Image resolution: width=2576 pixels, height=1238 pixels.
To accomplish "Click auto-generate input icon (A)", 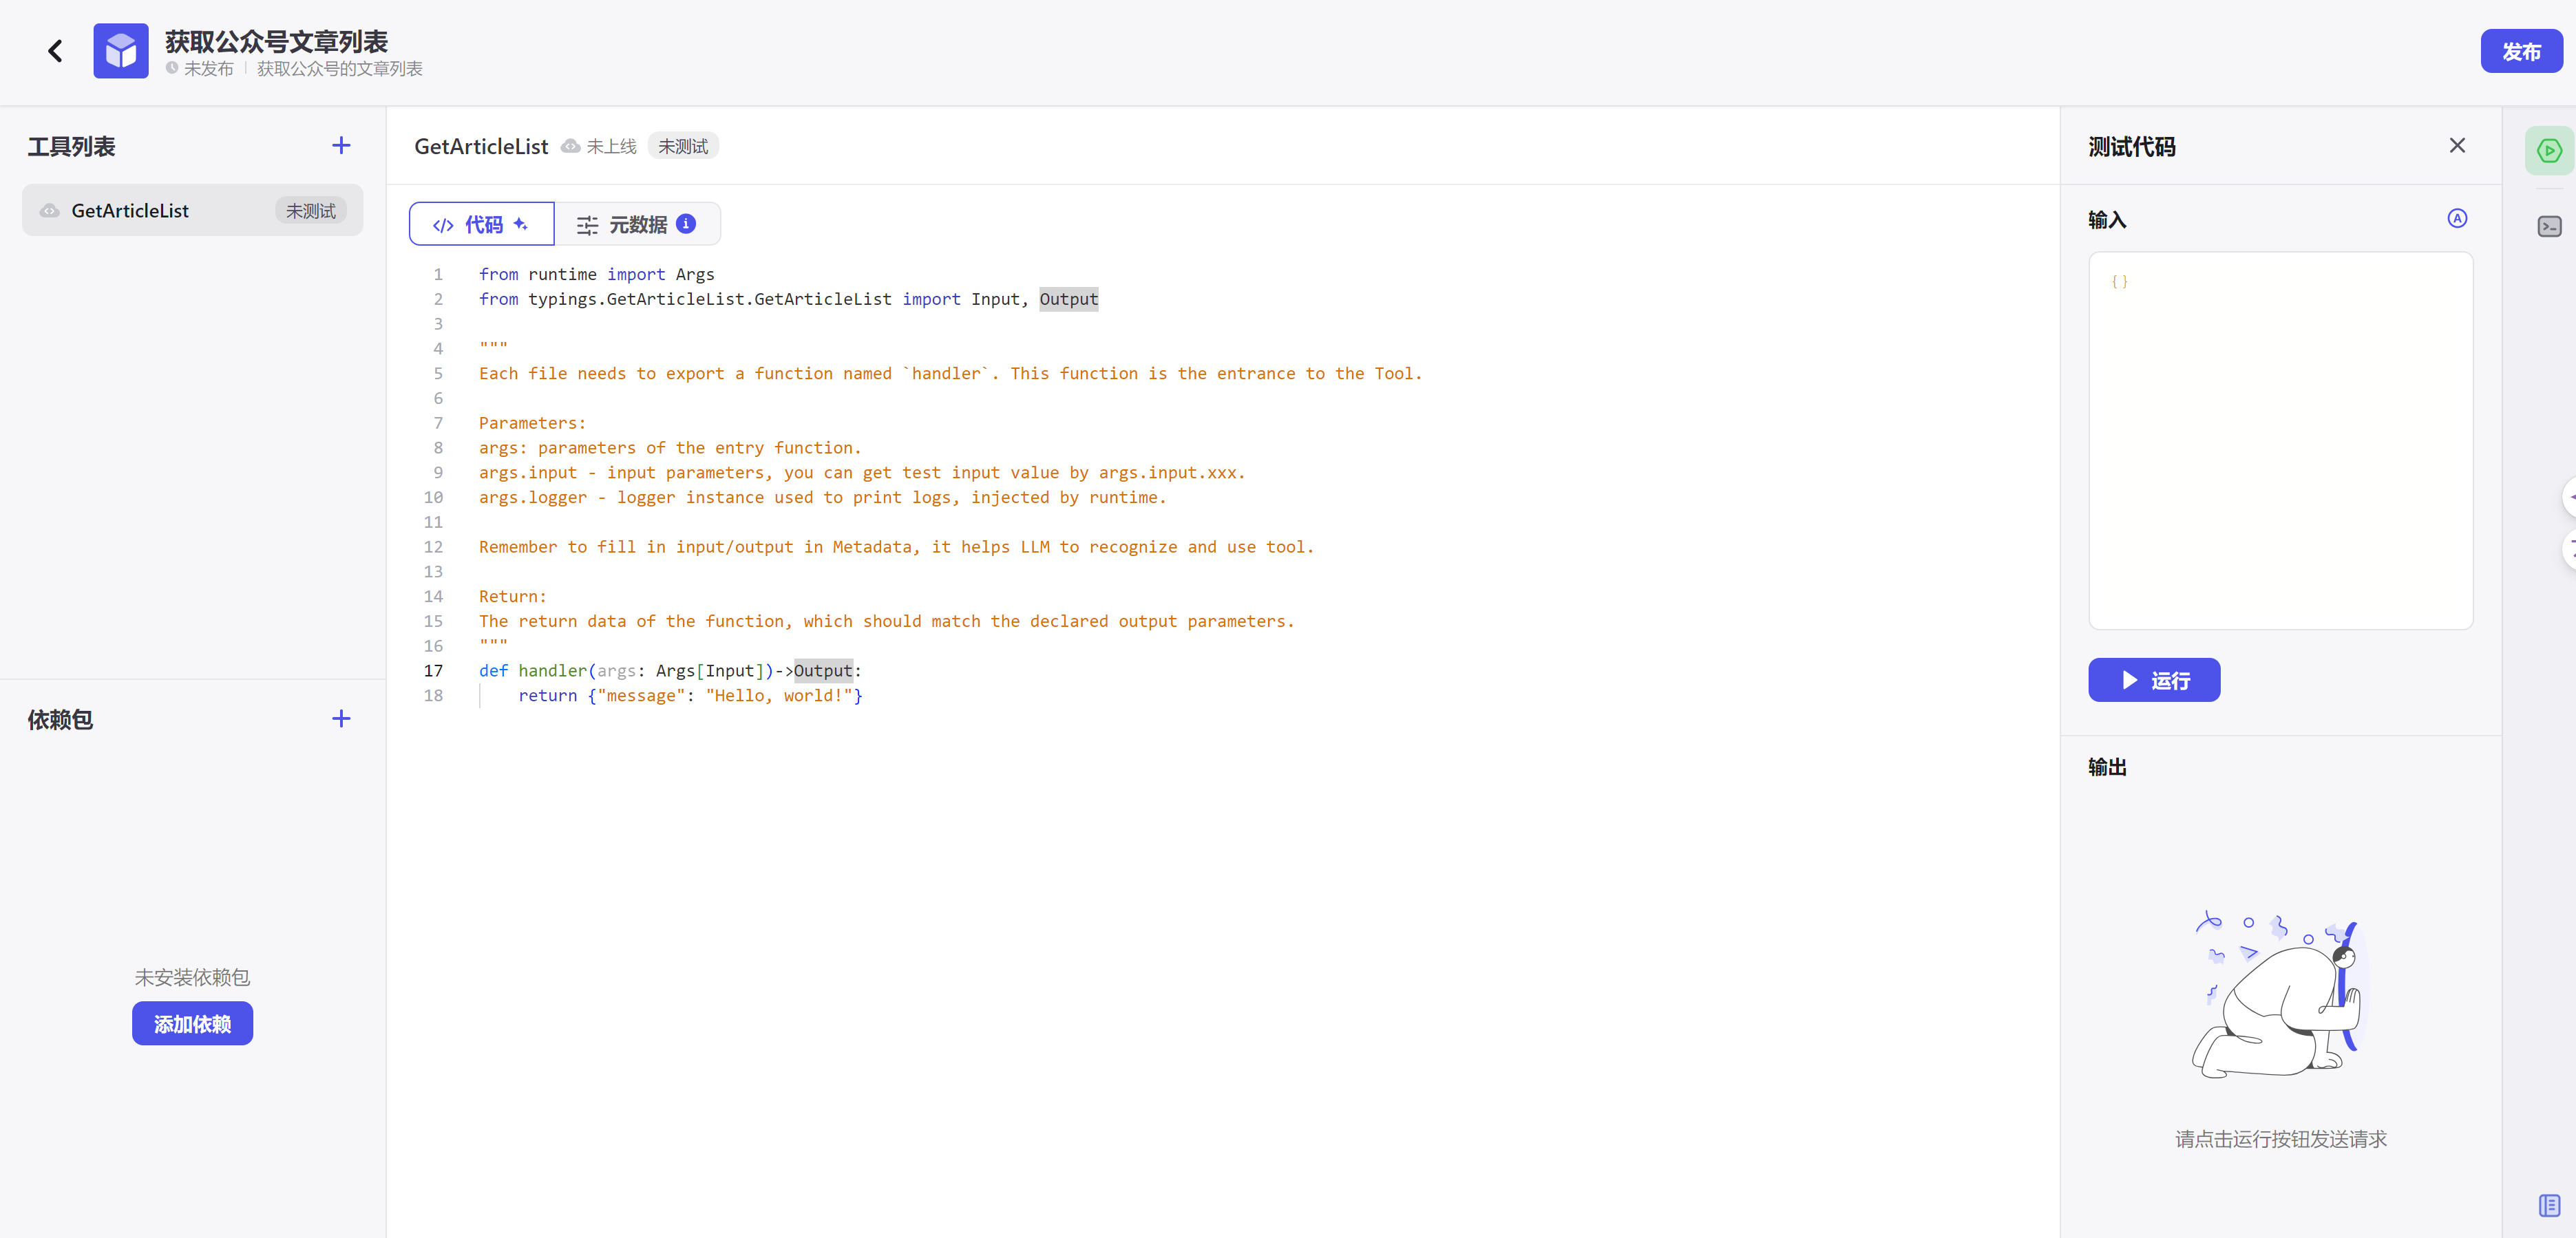I will pyautogui.click(x=2457, y=219).
